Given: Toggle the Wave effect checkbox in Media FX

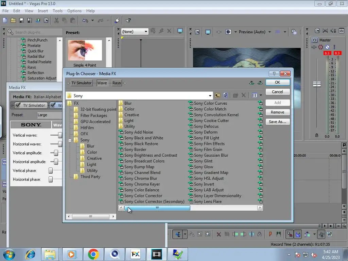Looking at the screenshot, I should click(x=53, y=105).
